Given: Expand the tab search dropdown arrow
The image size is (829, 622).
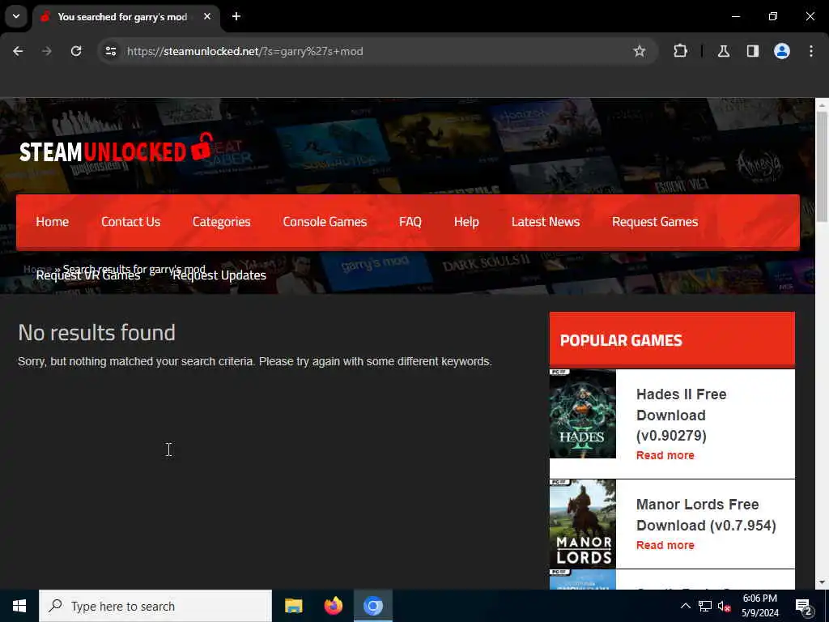Looking at the screenshot, I should [16, 16].
